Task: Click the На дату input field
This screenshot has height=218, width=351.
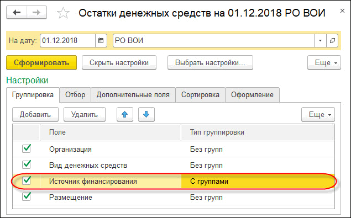Action: tap(67, 40)
